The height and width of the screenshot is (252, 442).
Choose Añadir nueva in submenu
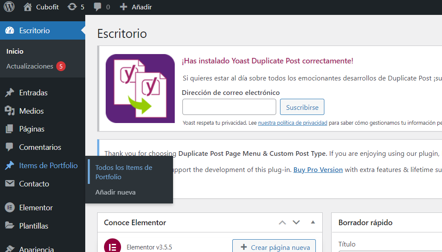(x=116, y=192)
